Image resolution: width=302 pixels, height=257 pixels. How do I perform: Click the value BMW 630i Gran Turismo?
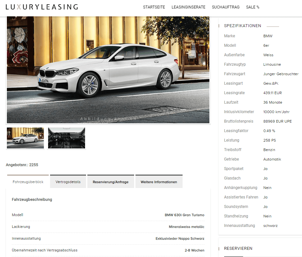pyautogui.click(x=185, y=215)
